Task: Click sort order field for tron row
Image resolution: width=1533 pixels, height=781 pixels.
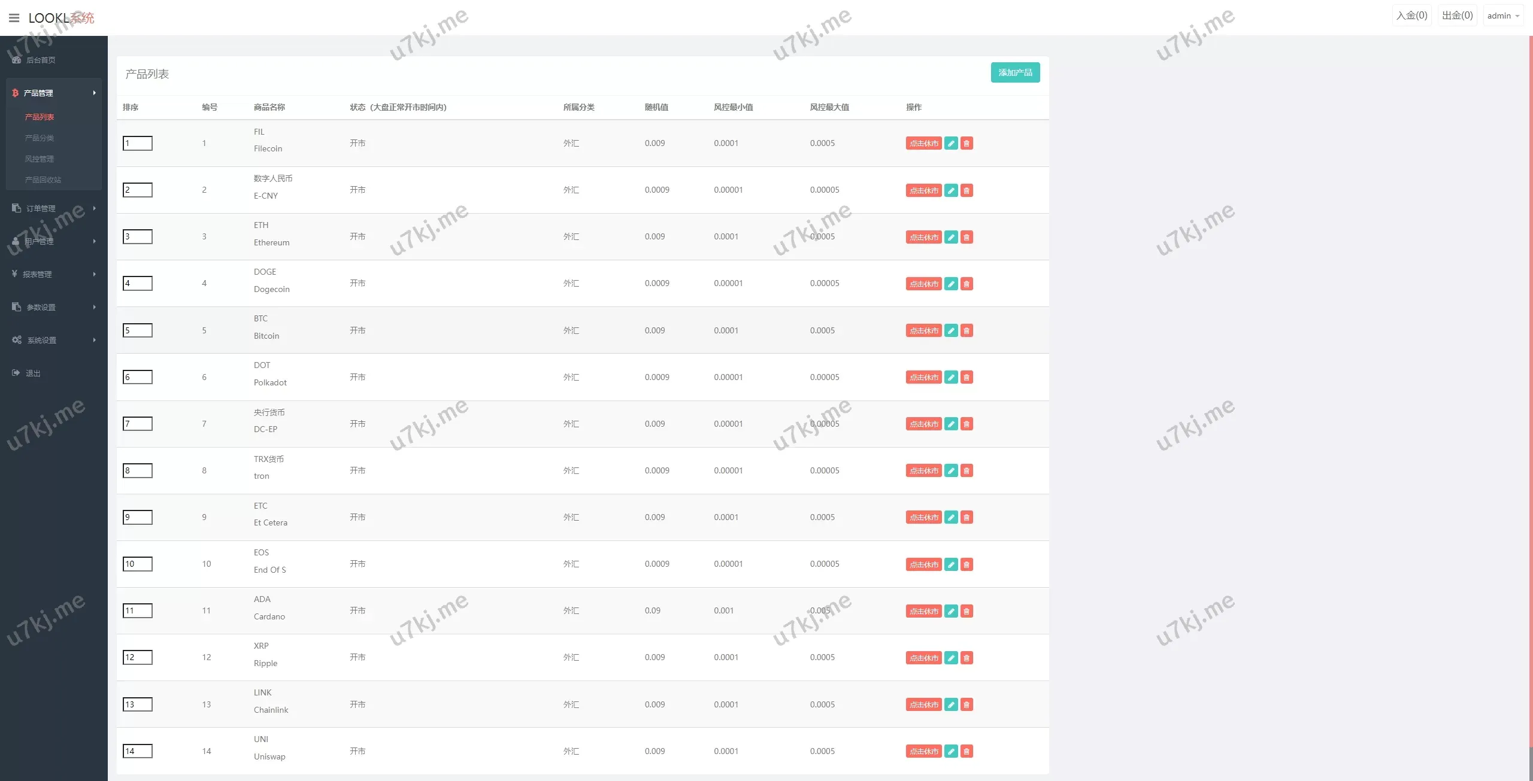Action: (x=138, y=470)
